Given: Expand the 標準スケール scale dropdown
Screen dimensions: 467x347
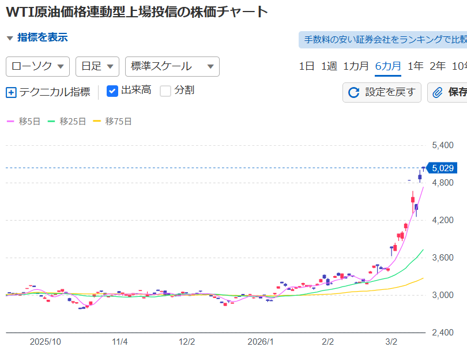Looking at the screenshot, I should coord(172,66).
